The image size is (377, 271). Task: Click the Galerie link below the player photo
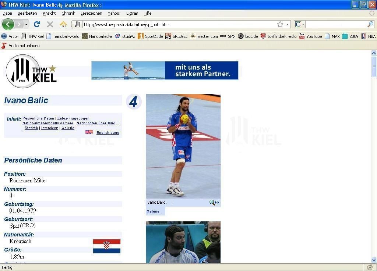153,211
